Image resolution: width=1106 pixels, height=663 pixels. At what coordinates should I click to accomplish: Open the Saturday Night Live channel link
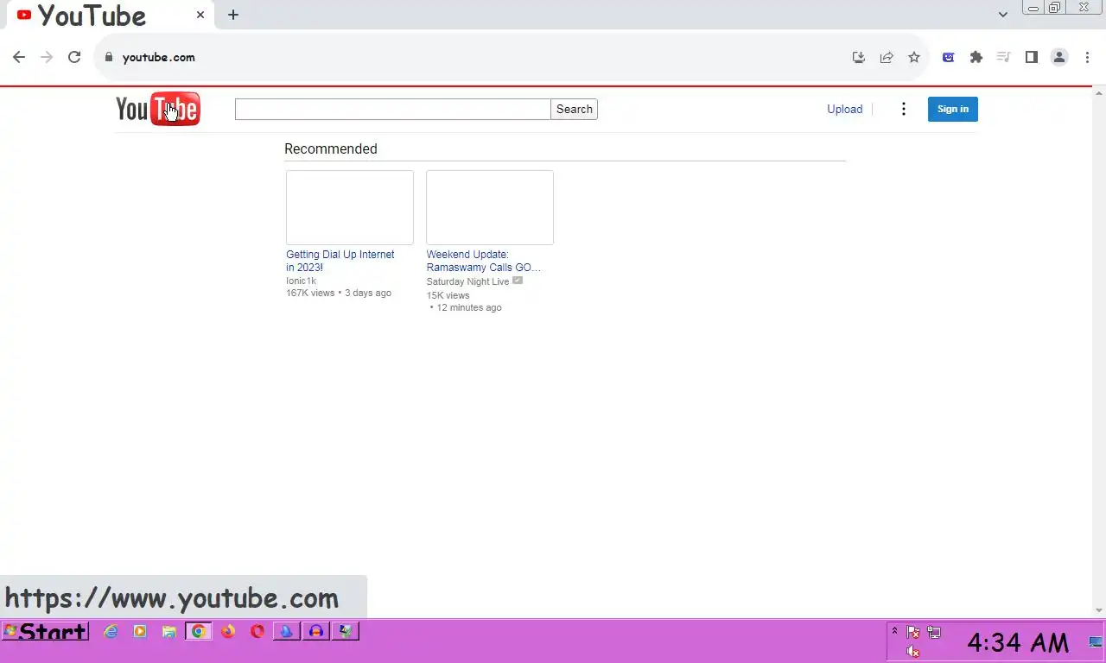click(x=467, y=281)
